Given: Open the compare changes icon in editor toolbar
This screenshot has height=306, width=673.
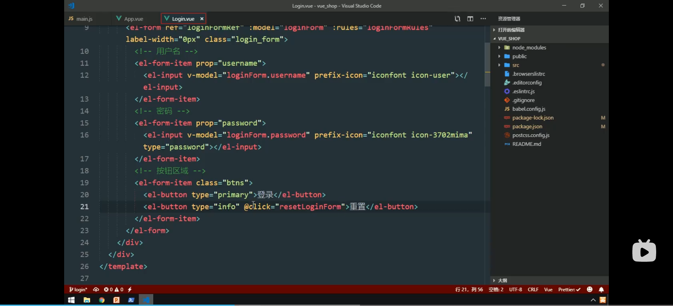Looking at the screenshot, I should click(457, 19).
